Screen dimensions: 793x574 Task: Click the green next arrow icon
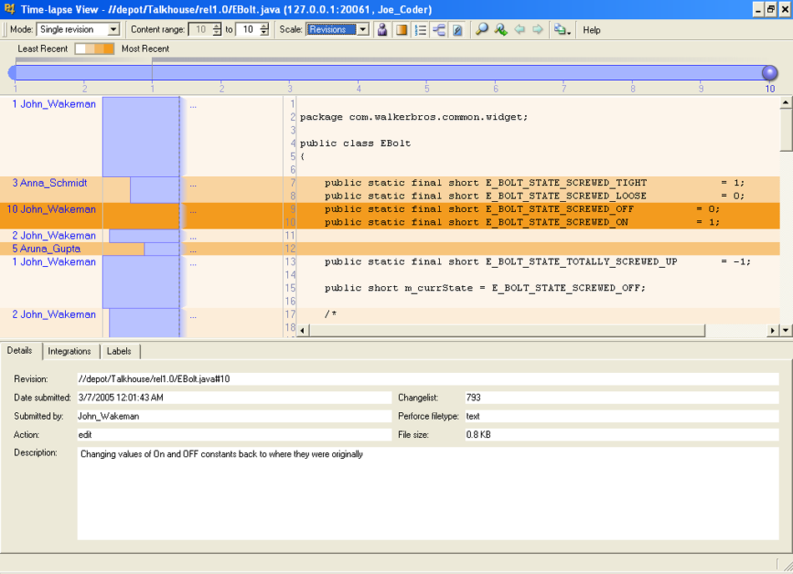click(x=538, y=30)
